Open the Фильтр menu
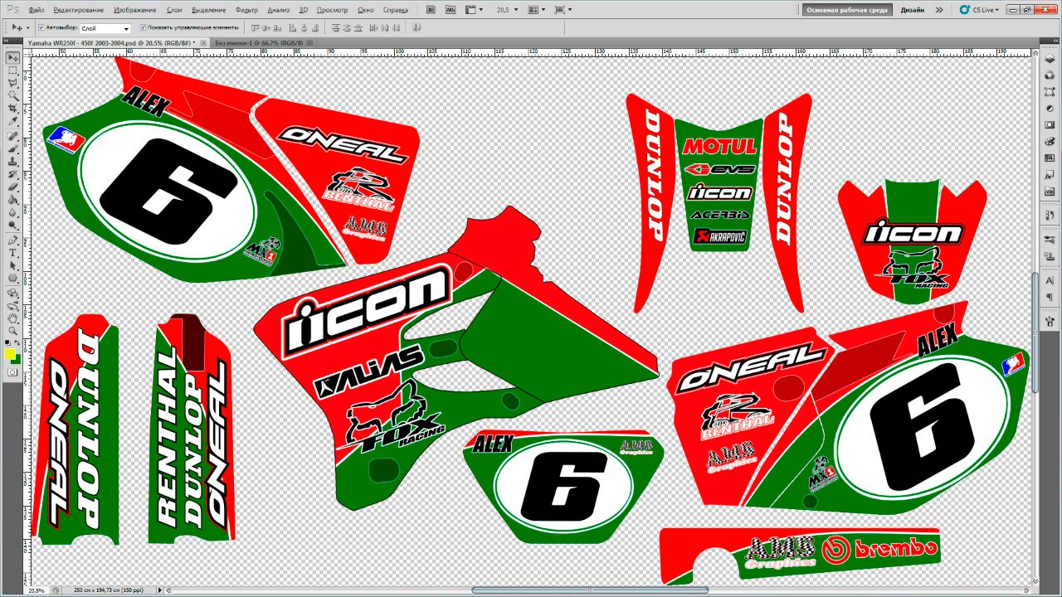1062x597 pixels. click(246, 10)
